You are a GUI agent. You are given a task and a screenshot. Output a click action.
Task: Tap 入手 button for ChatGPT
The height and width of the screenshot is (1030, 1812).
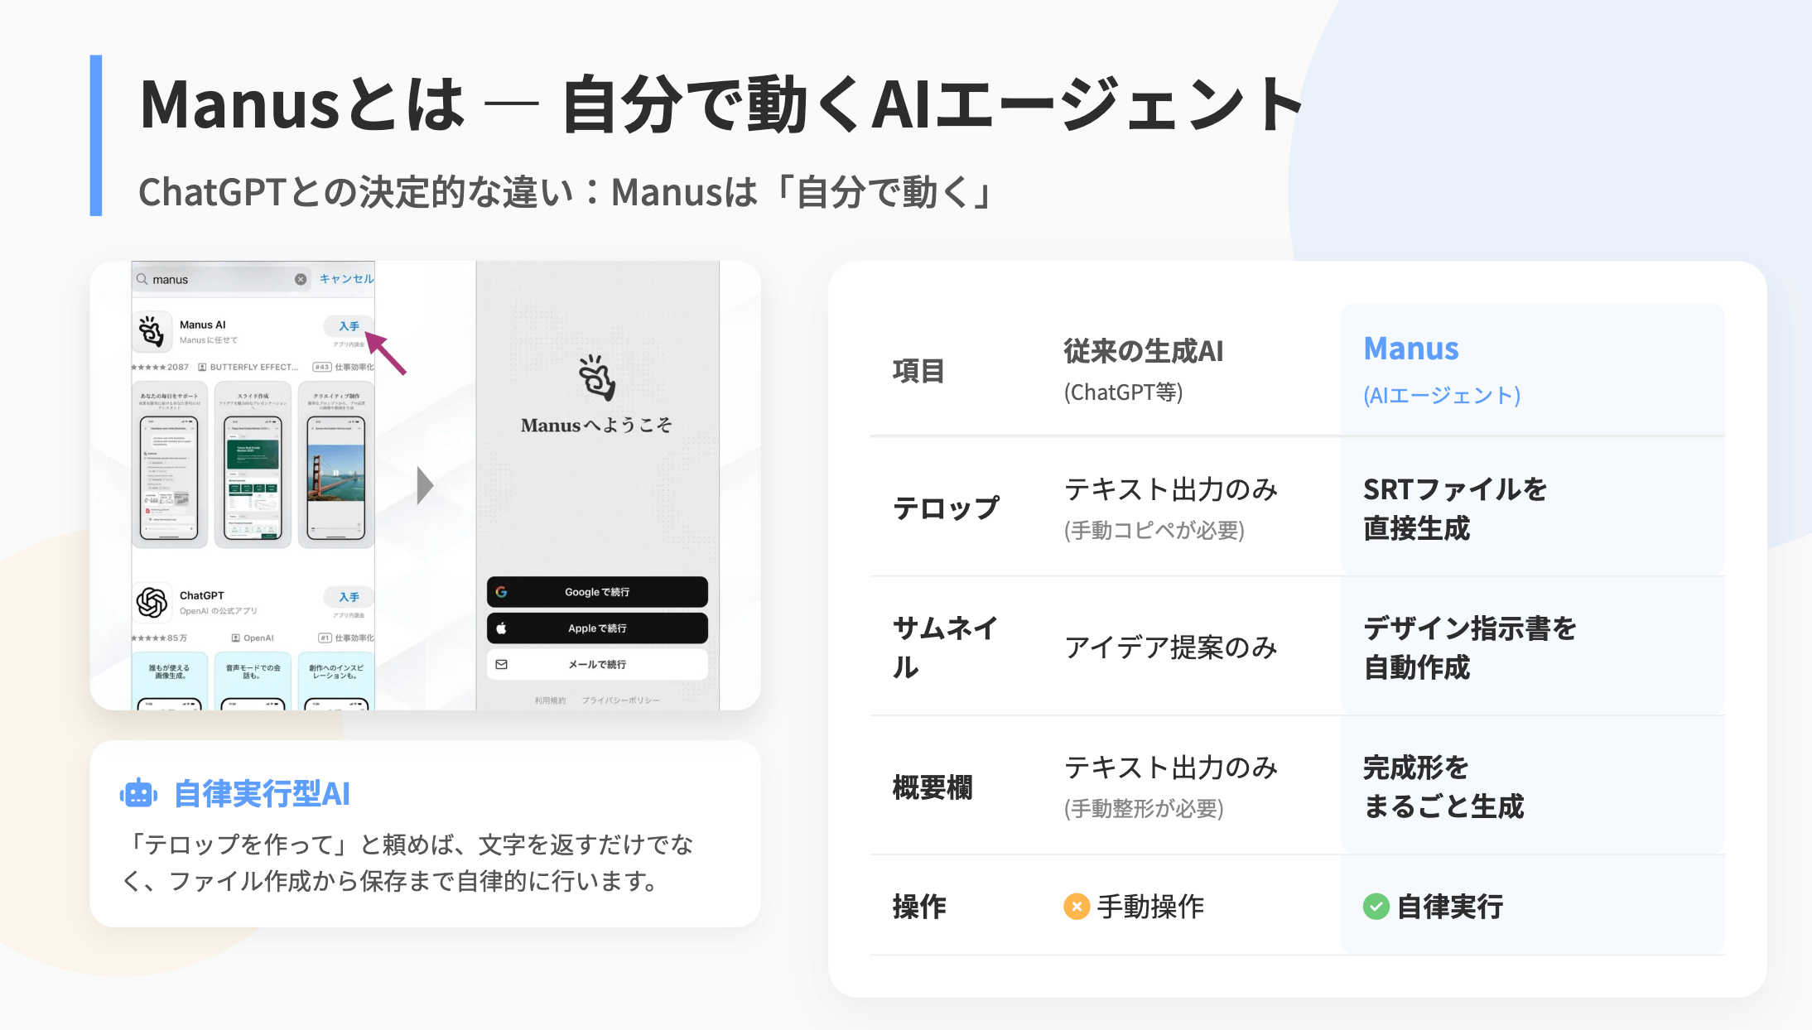click(349, 597)
